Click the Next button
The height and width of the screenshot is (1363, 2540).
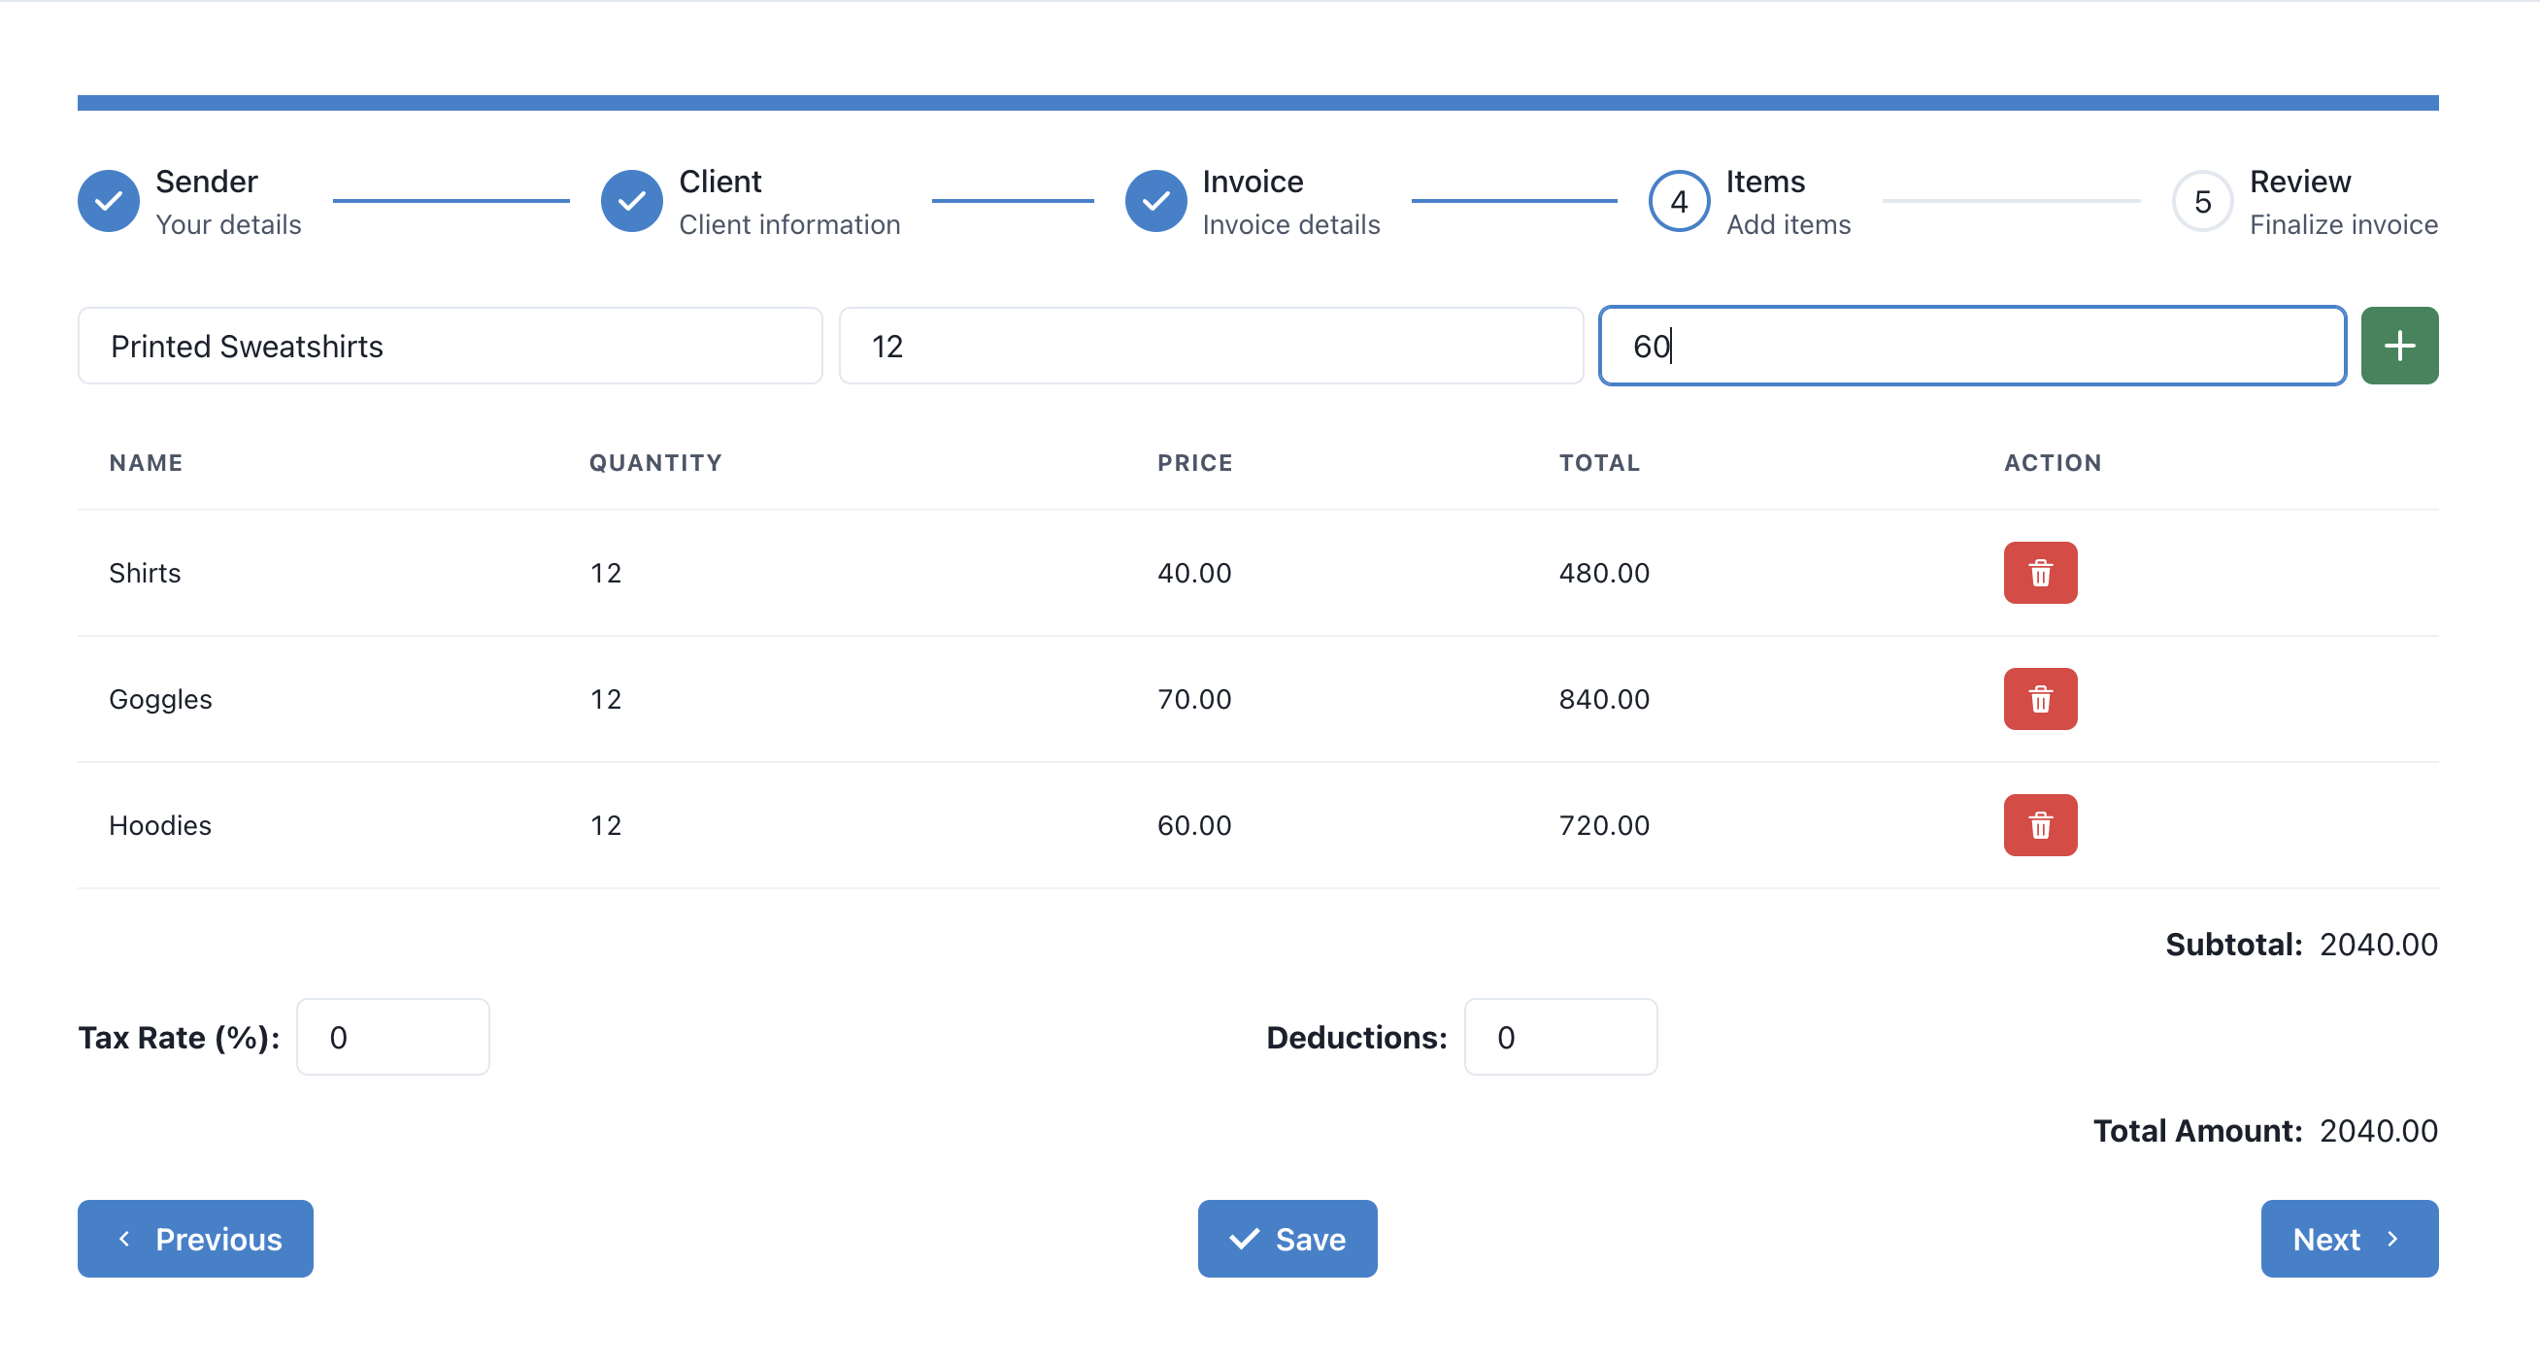click(2349, 1239)
